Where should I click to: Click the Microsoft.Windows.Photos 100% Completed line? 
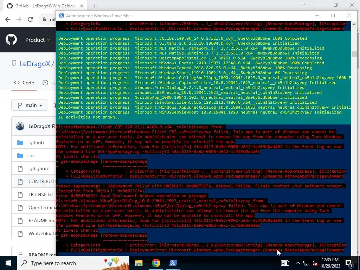point(191,63)
